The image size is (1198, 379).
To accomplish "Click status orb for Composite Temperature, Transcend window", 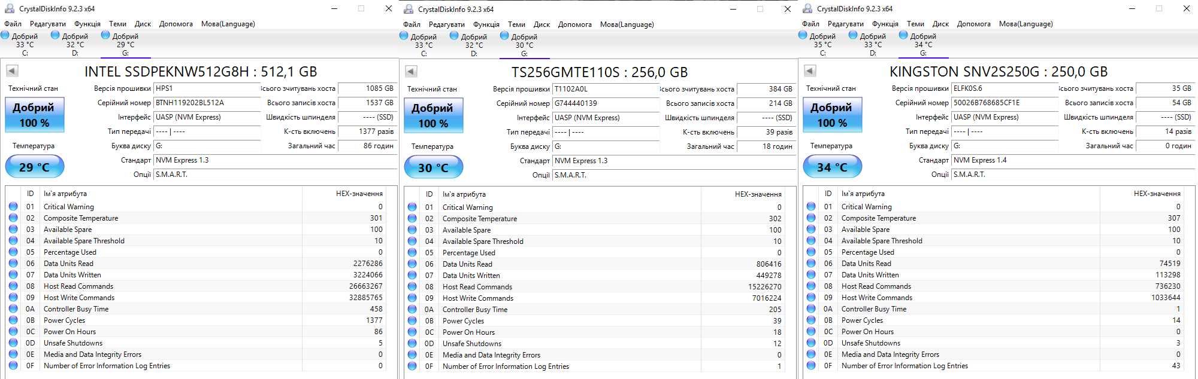I will pyautogui.click(x=412, y=218).
